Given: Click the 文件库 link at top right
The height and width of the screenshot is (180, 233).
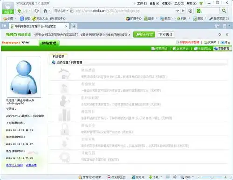Looking at the screenshot, I should (210, 43).
